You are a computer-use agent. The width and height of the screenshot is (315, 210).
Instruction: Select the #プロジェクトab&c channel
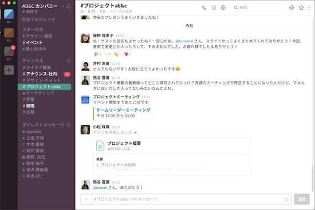45,87
